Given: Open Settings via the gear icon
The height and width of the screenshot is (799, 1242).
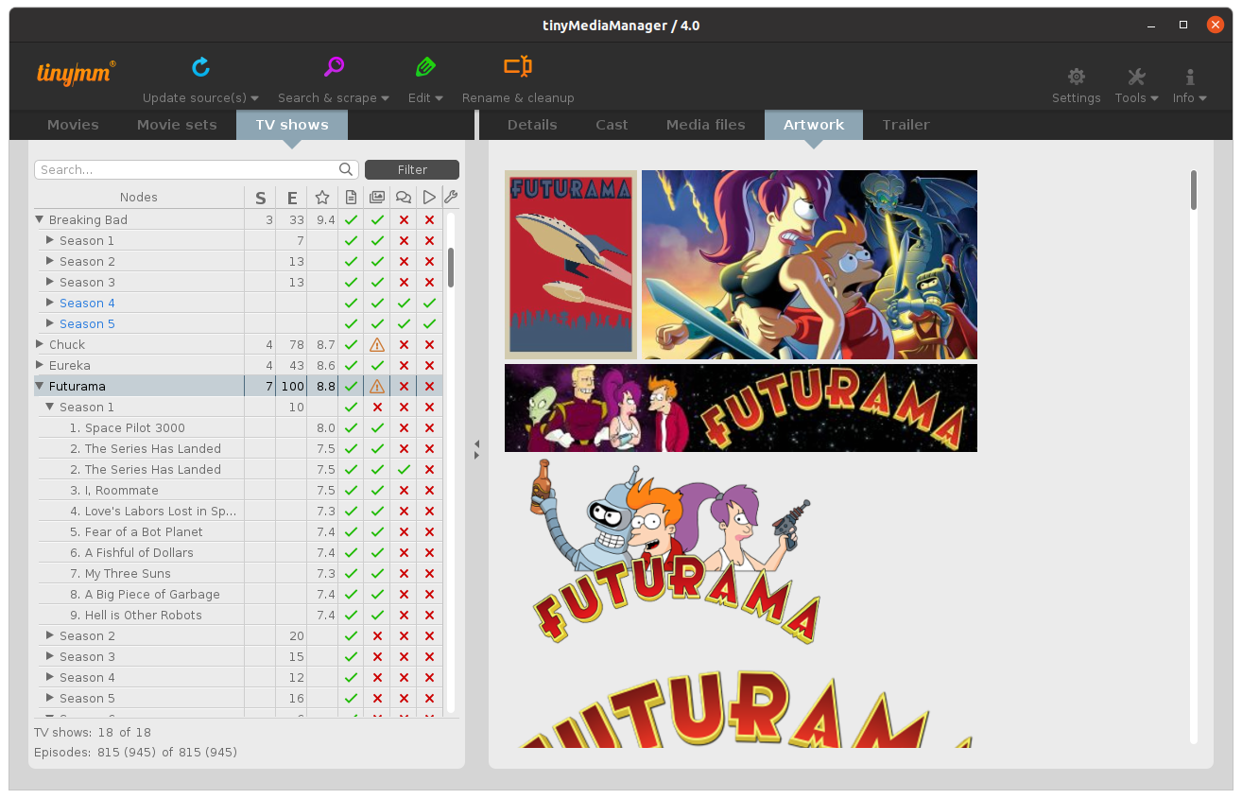Looking at the screenshot, I should click(1076, 78).
